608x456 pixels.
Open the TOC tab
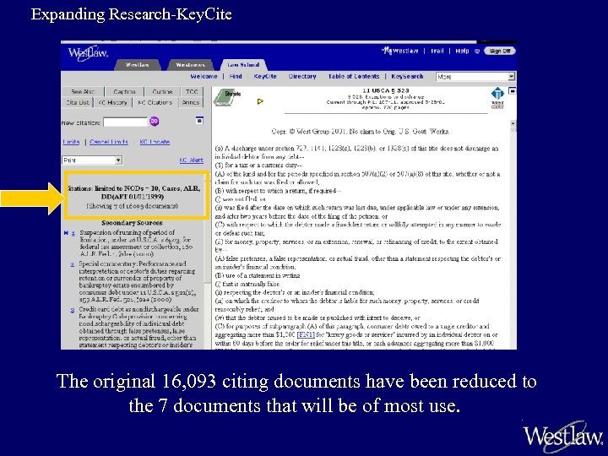click(x=192, y=91)
